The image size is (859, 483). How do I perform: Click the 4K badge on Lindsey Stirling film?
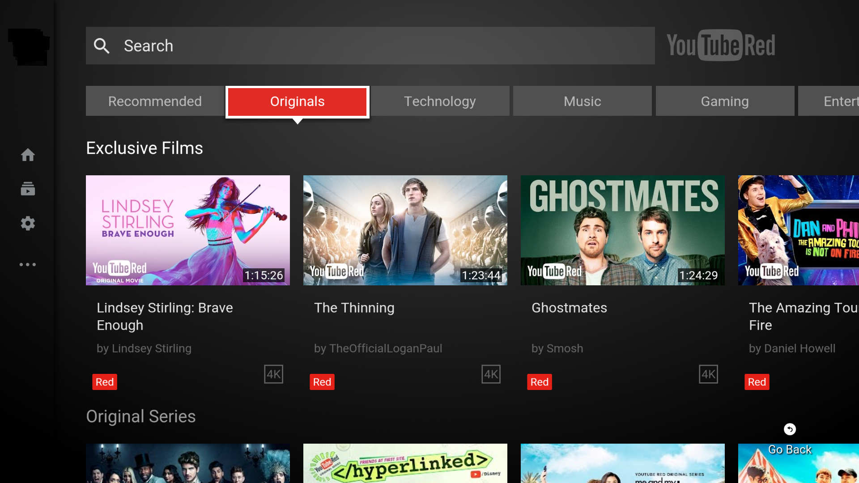[x=274, y=373]
